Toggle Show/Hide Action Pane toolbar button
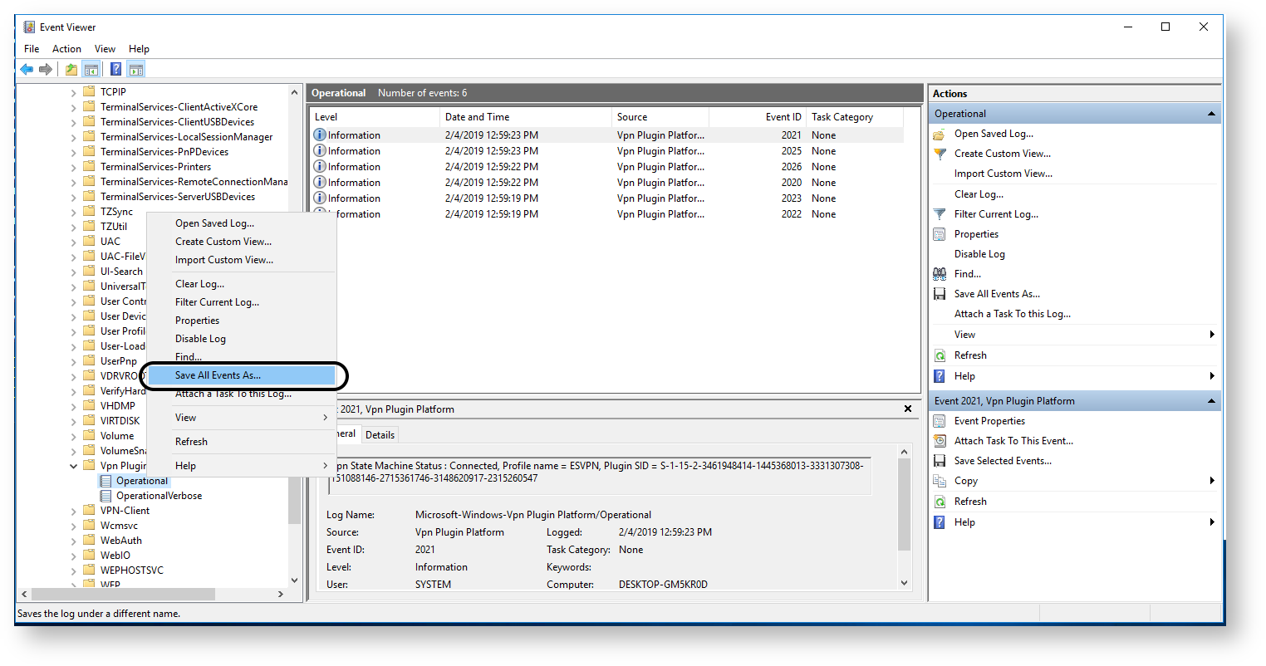This screenshot has width=1266, height=666. pyautogui.click(x=137, y=68)
